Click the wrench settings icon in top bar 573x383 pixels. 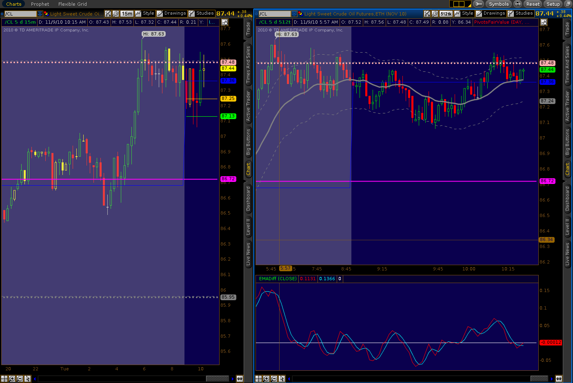[x=479, y=4]
